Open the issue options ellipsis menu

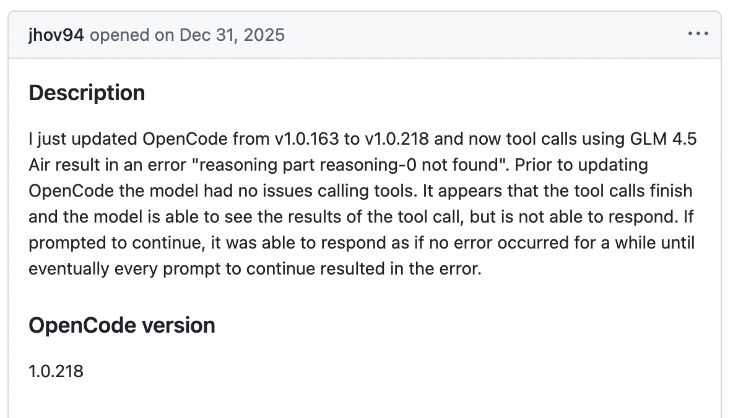tap(698, 34)
